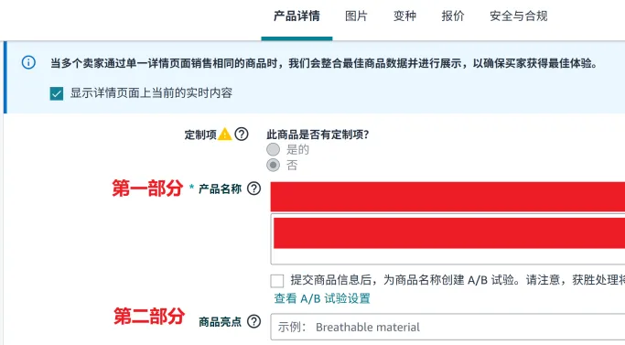The width and height of the screenshot is (625, 345).
Task: Click the 定制项 field label
Action: 200,135
